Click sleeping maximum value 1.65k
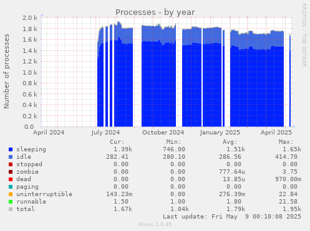Screen dimensions: 310x231 pos(292,149)
